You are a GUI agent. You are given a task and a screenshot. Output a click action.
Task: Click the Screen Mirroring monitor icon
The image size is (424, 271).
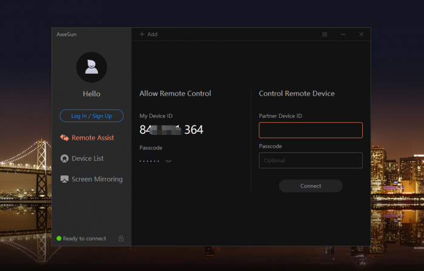pos(64,179)
